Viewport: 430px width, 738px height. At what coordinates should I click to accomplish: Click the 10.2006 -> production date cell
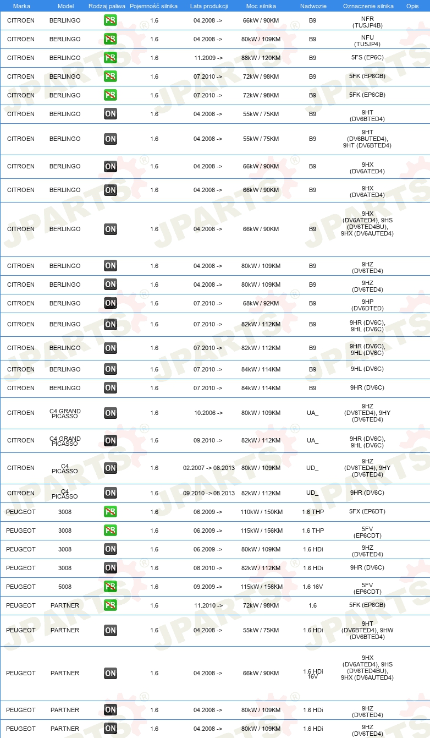[208, 413]
